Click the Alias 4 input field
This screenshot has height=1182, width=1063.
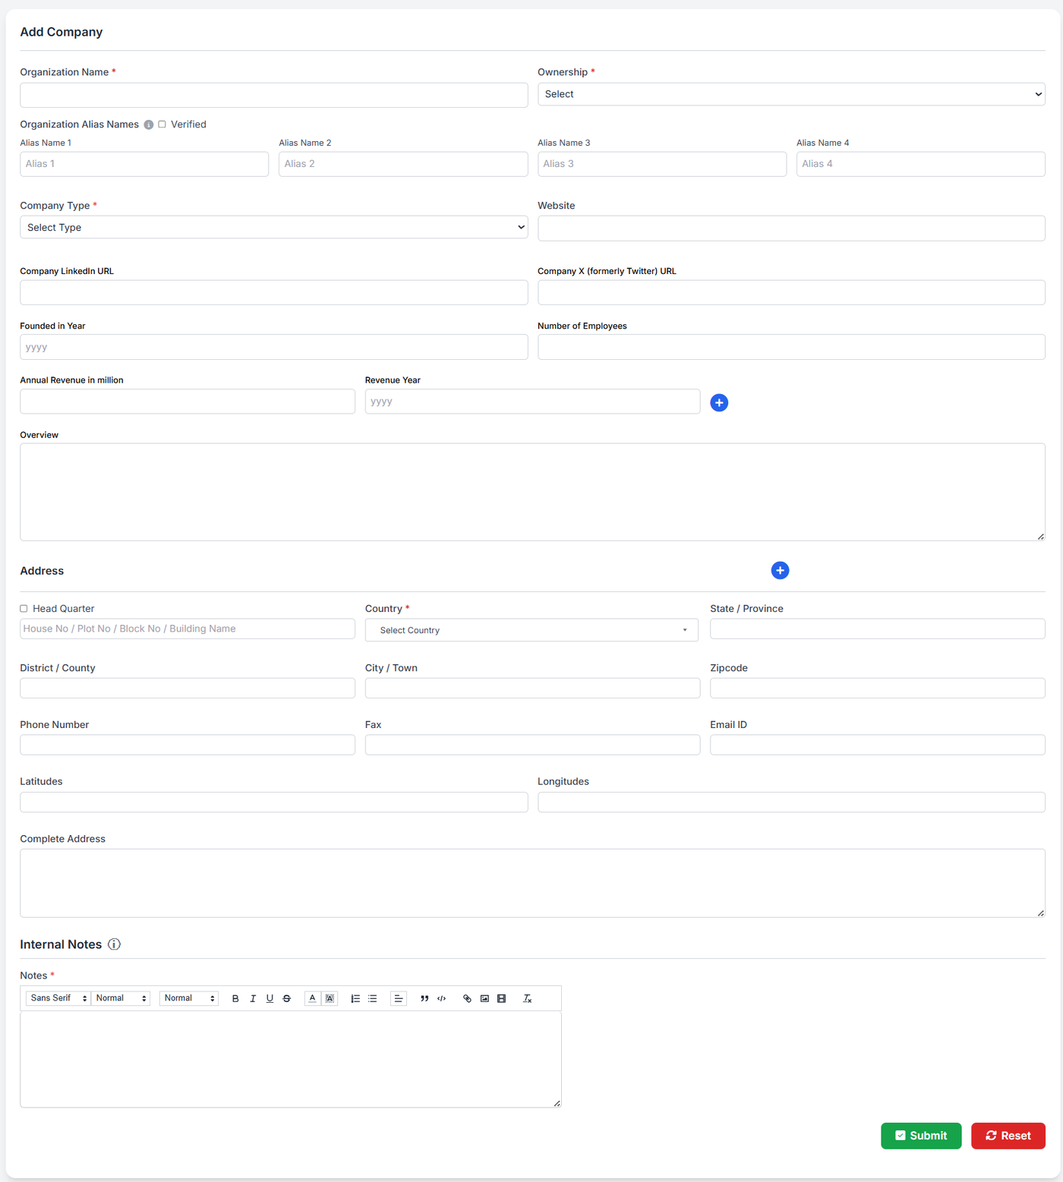(921, 164)
